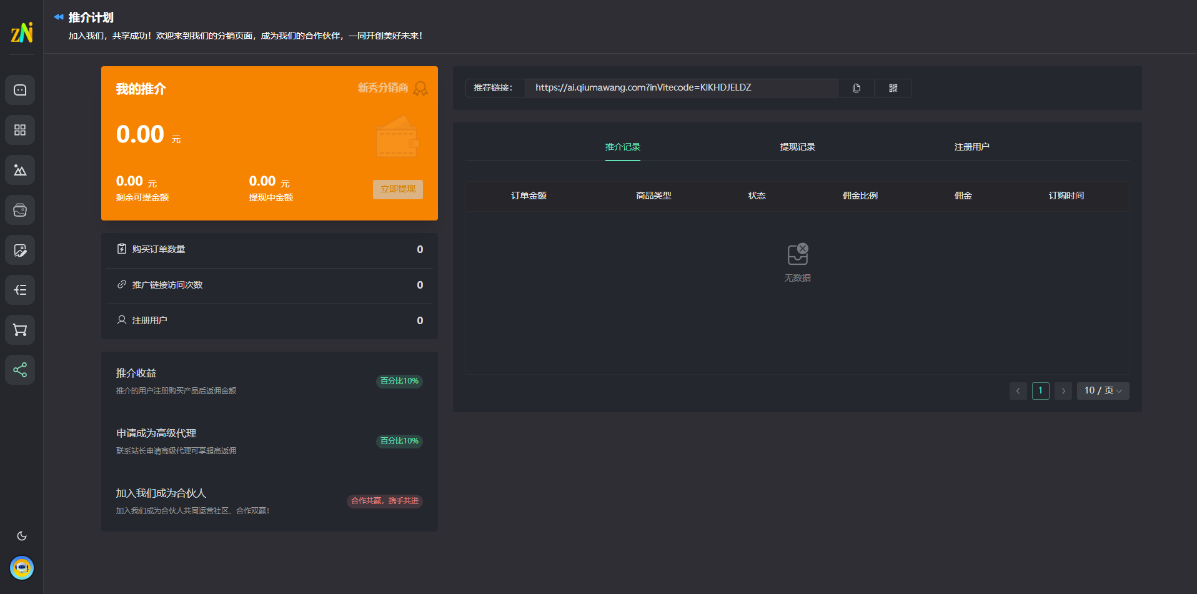Viewport: 1197px width, 594px height.
Task: Click the 购买订单数量 row label
Action: 159,249
